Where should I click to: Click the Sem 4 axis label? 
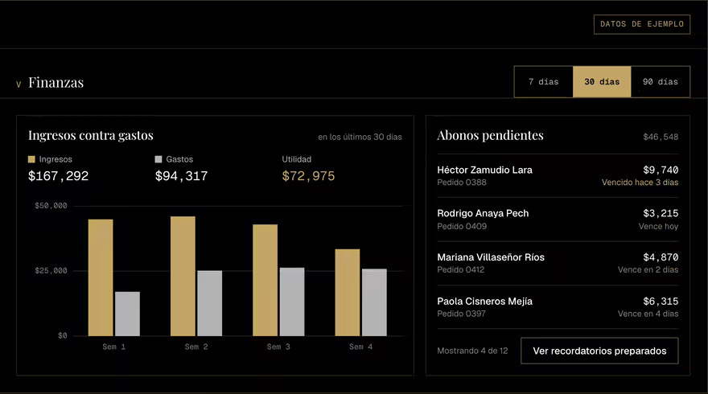(360, 347)
